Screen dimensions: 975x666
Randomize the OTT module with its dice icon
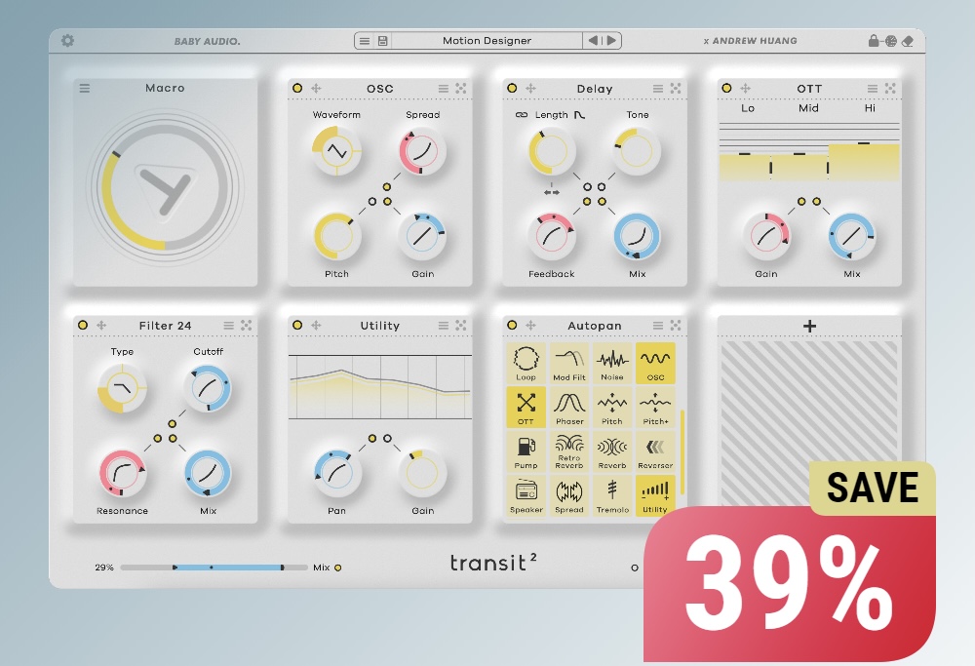tap(890, 89)
